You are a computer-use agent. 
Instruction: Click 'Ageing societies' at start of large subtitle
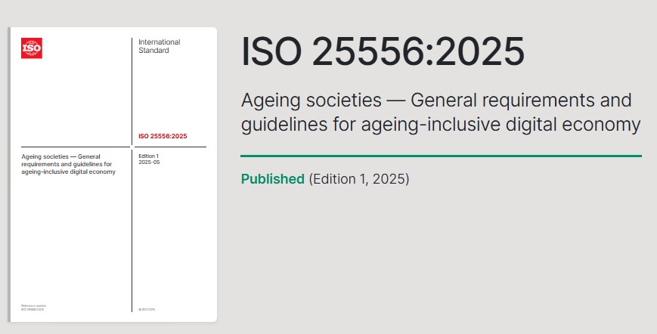311,101
